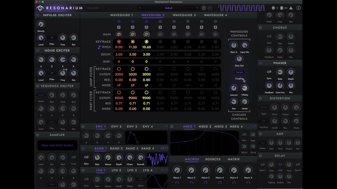Toggle the Sampler Loop Off button
337x189 pixels.
[x=73, y=157]
